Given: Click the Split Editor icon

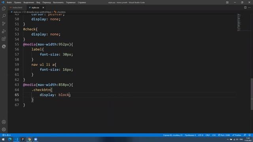Looking at the screenshot, I should click(245, 7).
